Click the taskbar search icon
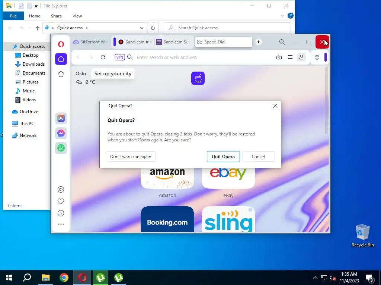This screenshot has height=285, width=381. 27,278
